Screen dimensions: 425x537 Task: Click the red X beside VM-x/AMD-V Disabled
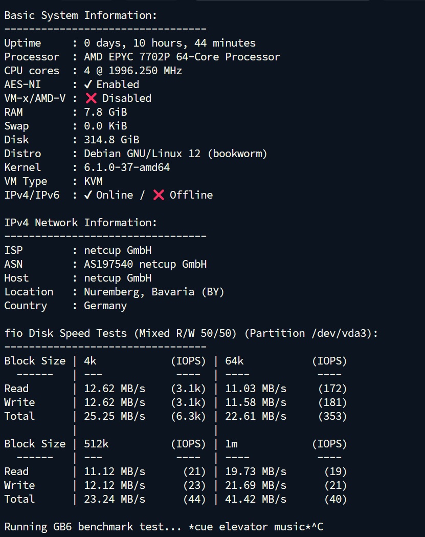[91, 98]
